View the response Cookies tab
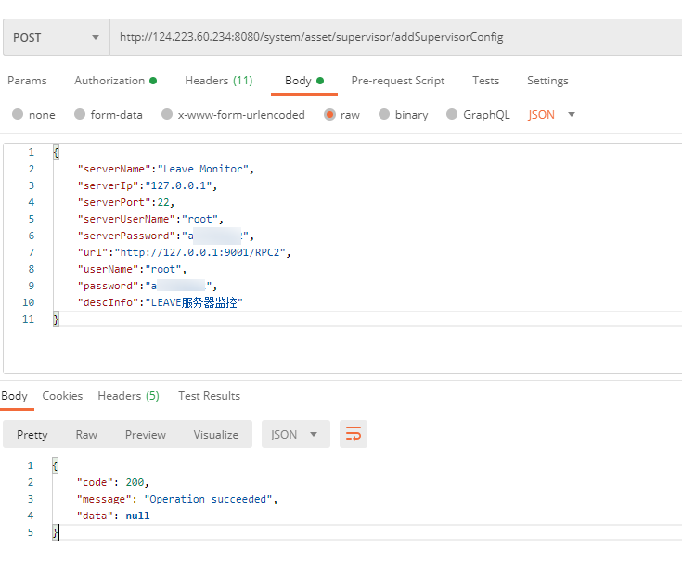 pyautogui.click(x=62, y=396)
